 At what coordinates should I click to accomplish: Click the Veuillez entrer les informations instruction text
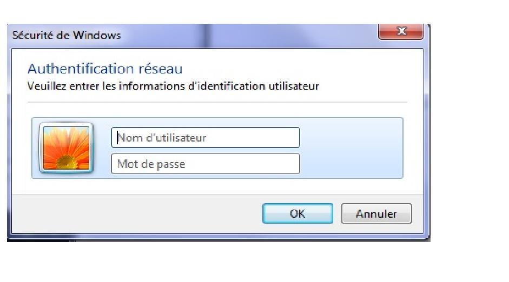click(173, 86)
